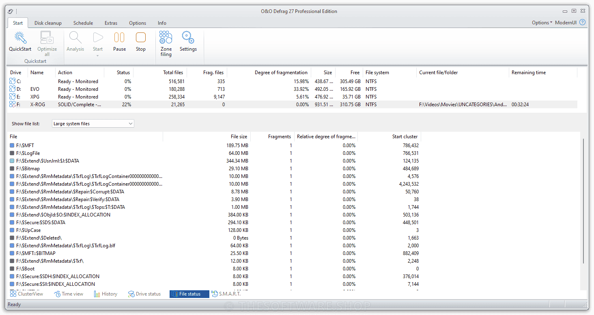Open the Options dropdown at top right
The width and height of the screenshot is (594, 315).
coord(542,23)
